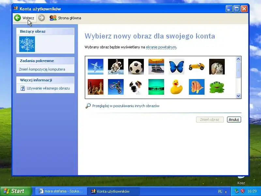Click the PL language indicator
This screenshot has width=261, height=196.
point(220,191)
